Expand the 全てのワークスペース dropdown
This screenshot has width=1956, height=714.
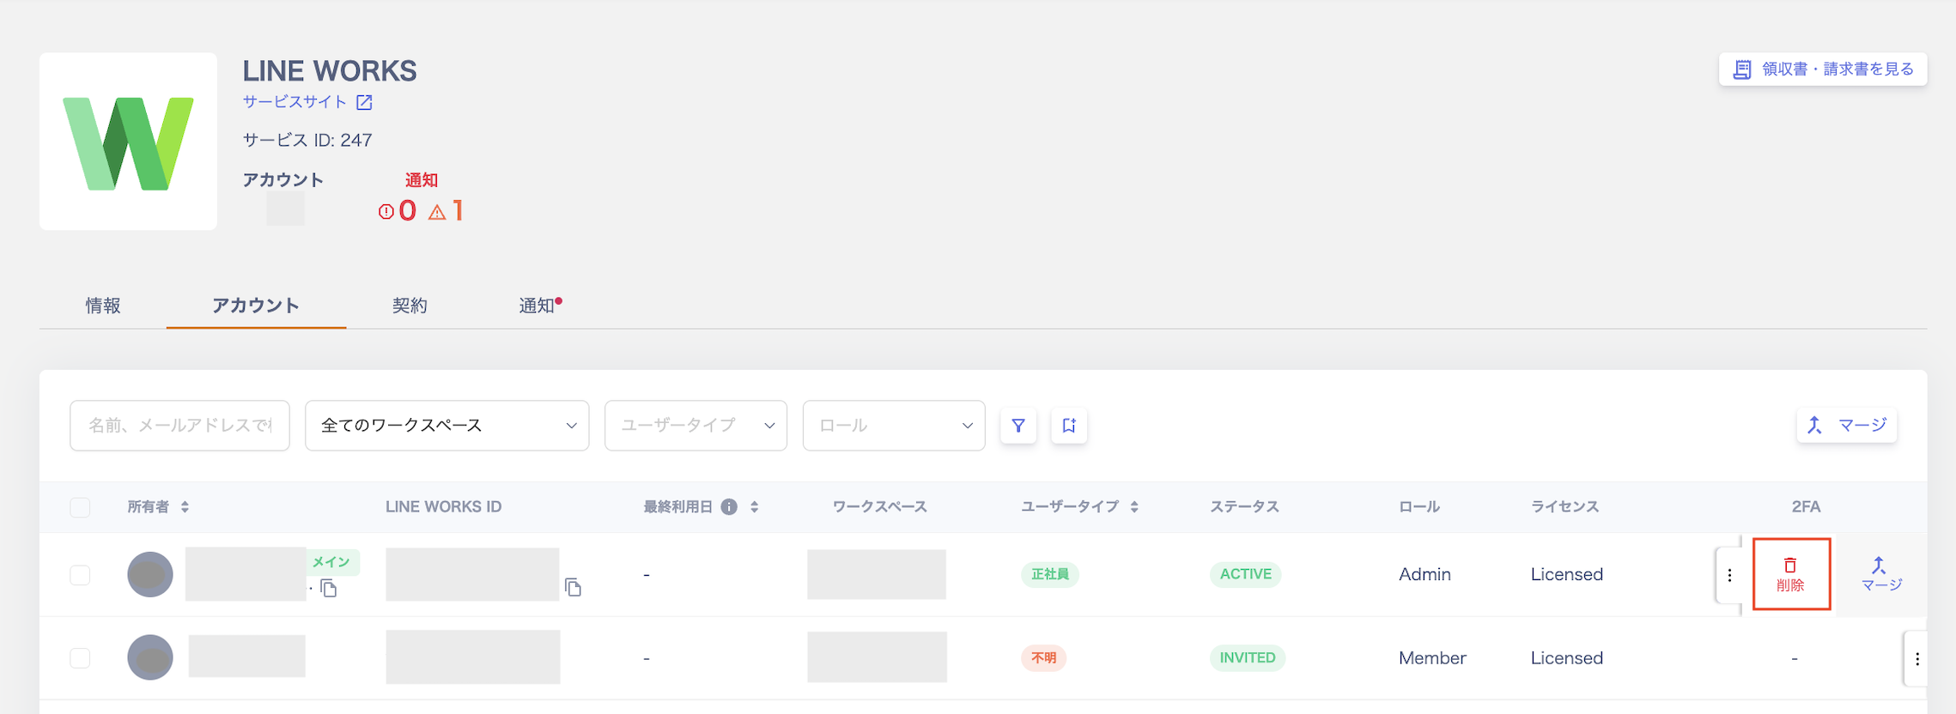(447, 426)
